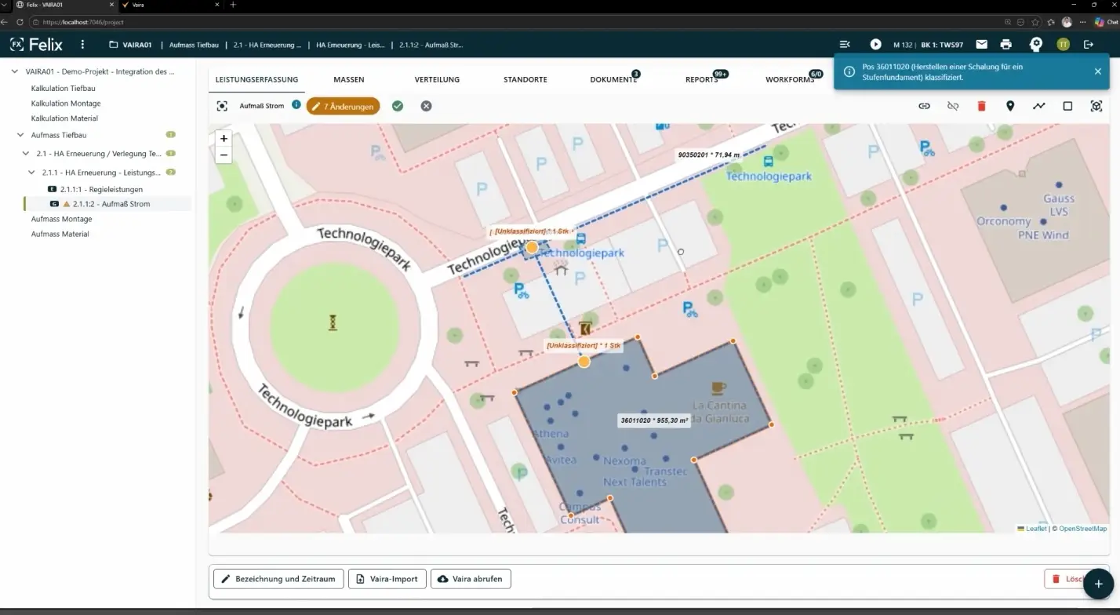Collapse the 2.1.1 - HA Erneuerung node
Viewport: 1120px width, 615px height.
pos(31,172)
